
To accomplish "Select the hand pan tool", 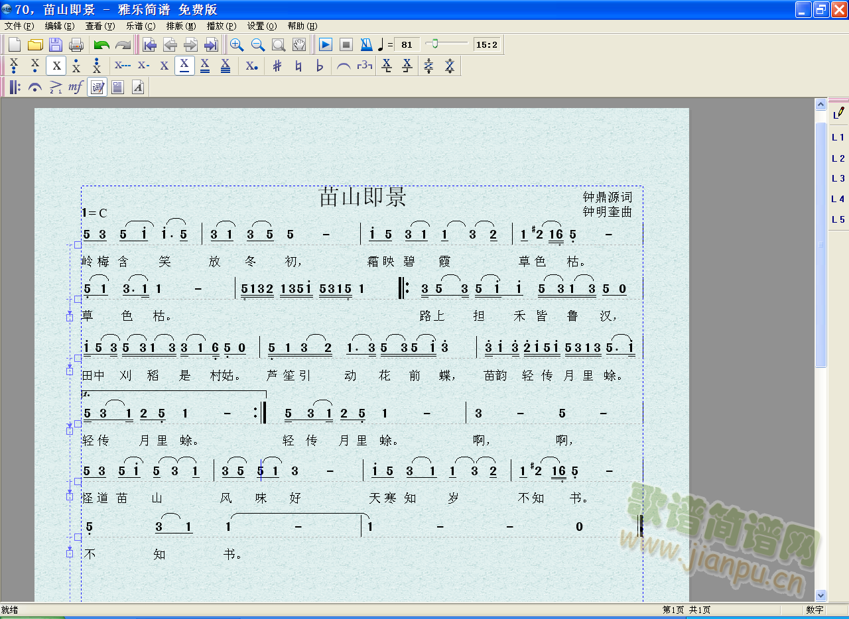I will (x=300, y=45).
